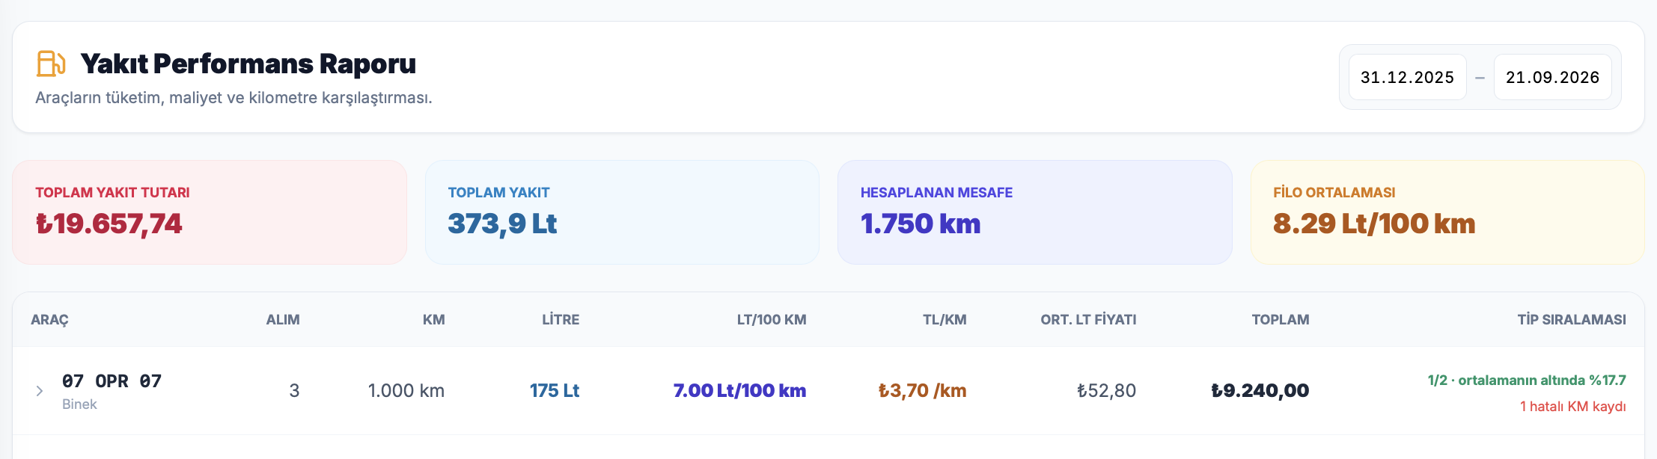This screenshot has width=1657, height=459.
Task: Click the 7.00 Lt/100 km cell
Action: click(739, 391)
